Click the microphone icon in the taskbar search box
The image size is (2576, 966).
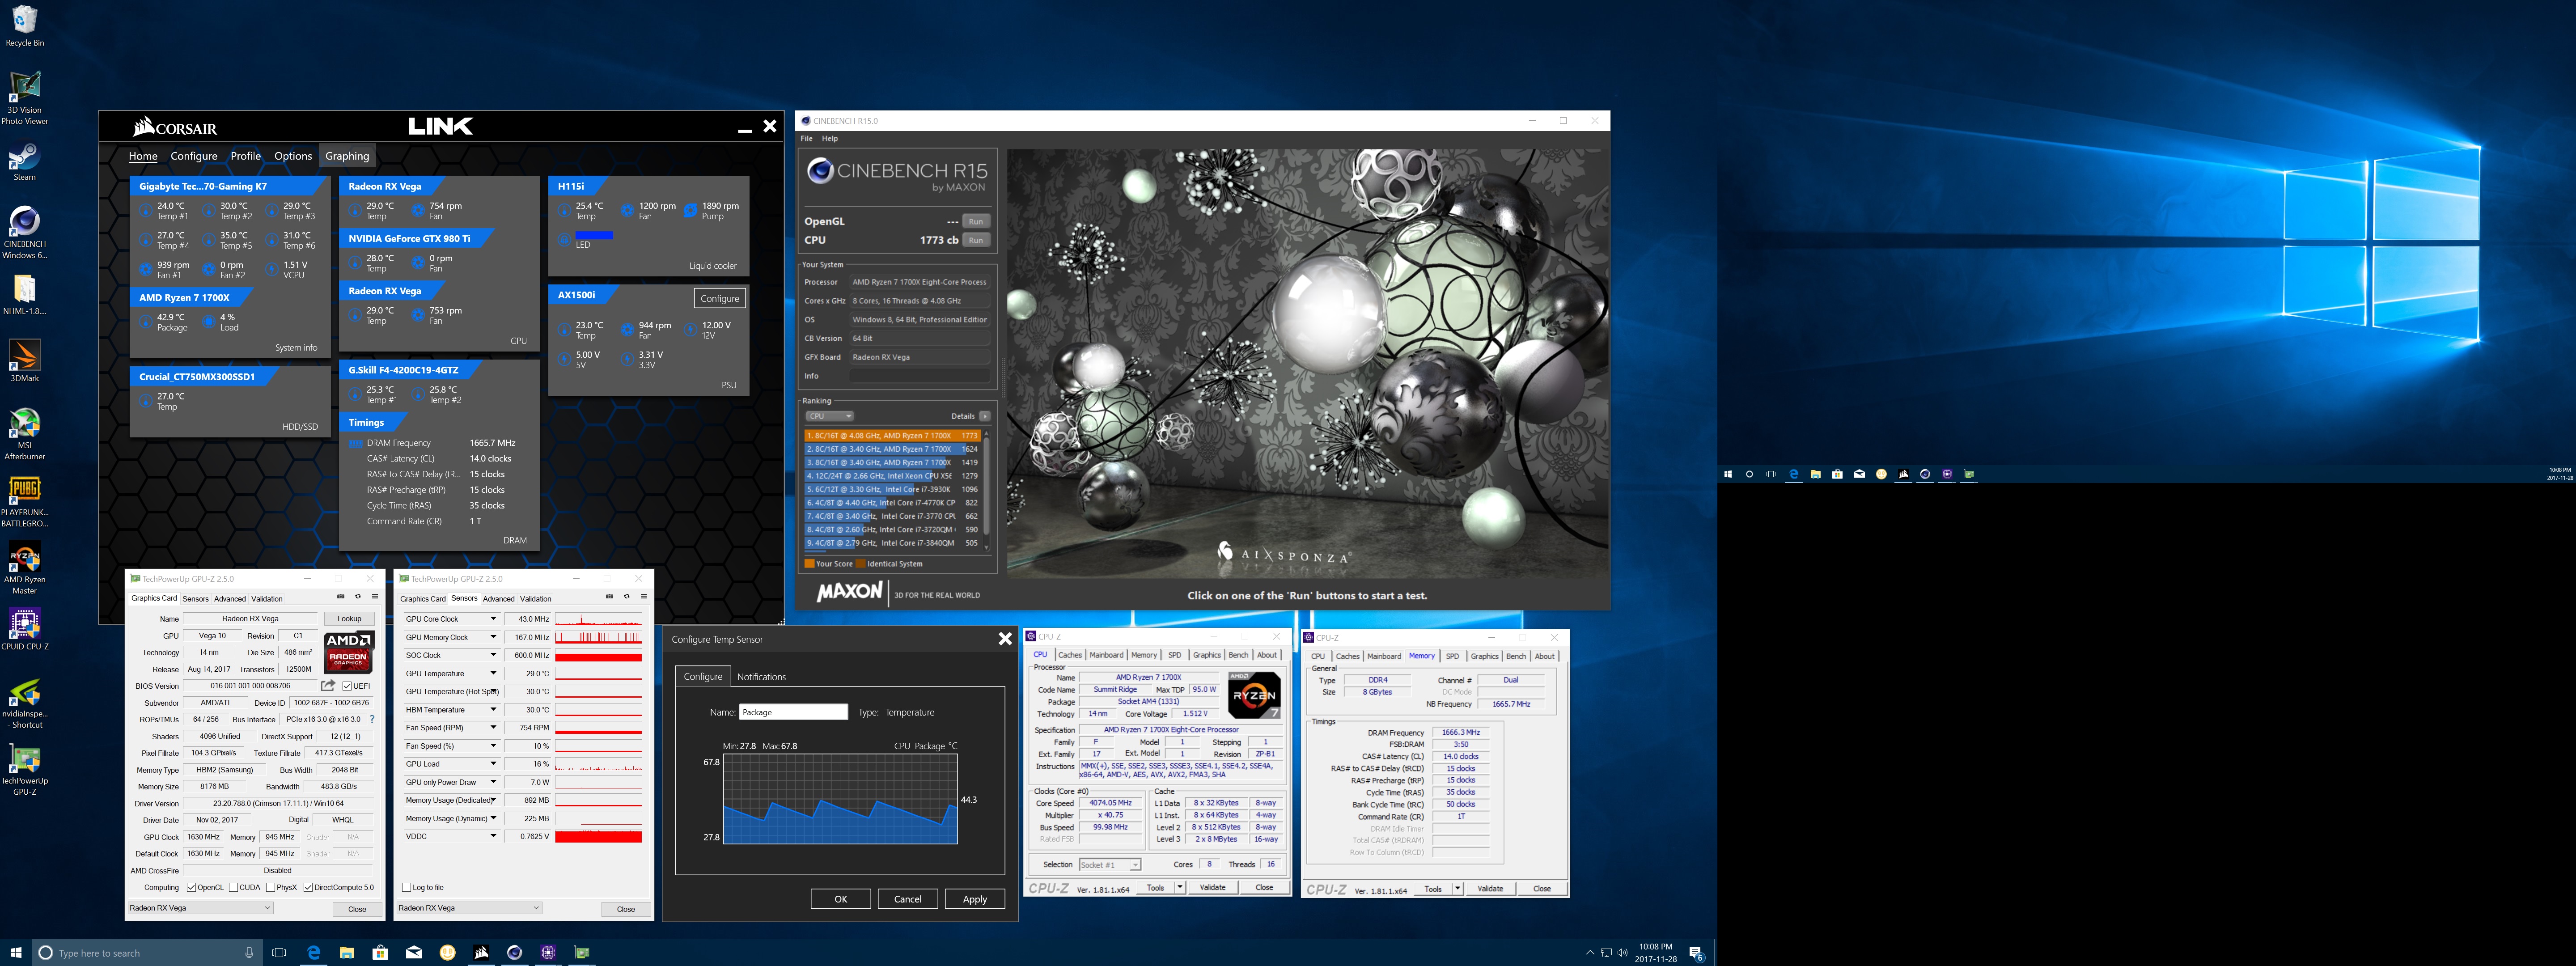click(249, 953)
